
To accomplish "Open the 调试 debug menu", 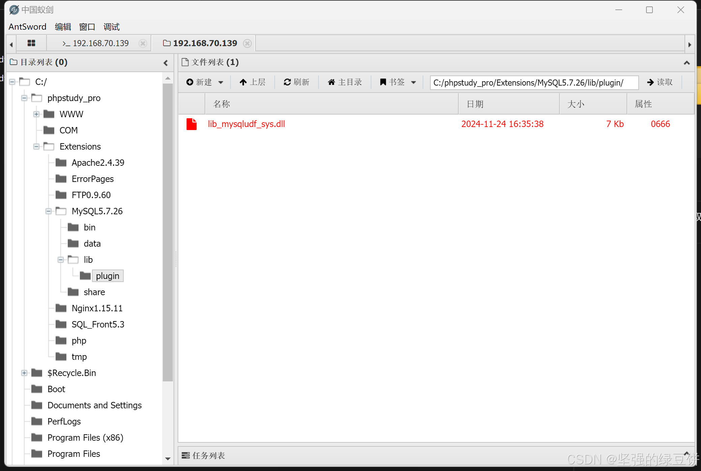I will coord(111,27).
